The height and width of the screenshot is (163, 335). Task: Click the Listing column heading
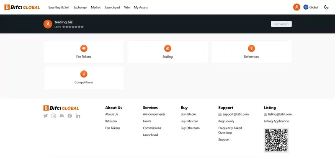[x=270, y=108]
